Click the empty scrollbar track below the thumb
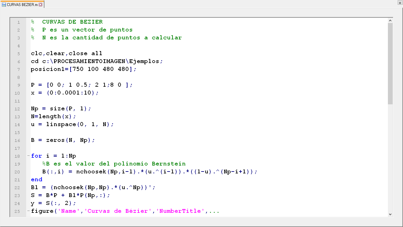Screen dimensions: 403x227 coord(390,158)
